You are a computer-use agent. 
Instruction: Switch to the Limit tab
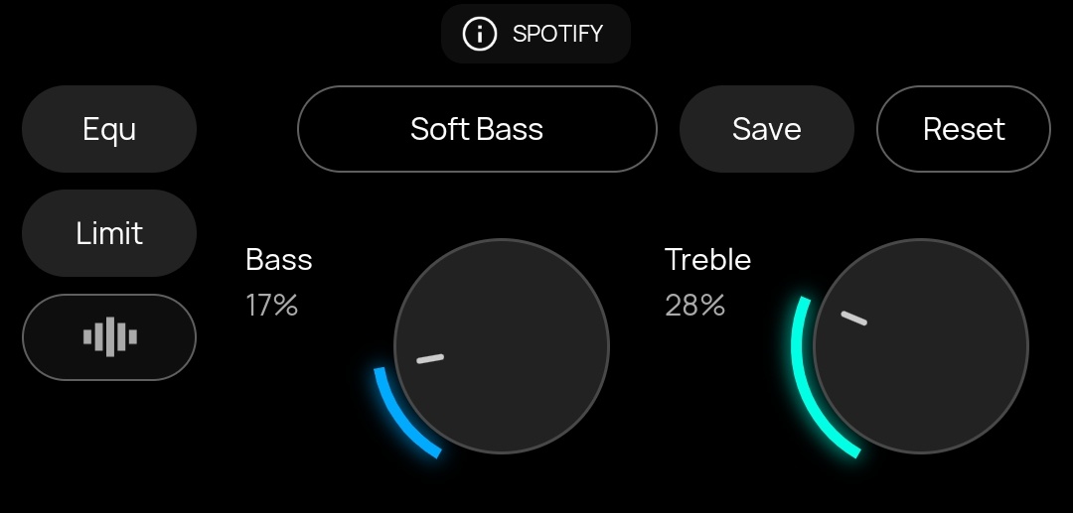(109, 233)
